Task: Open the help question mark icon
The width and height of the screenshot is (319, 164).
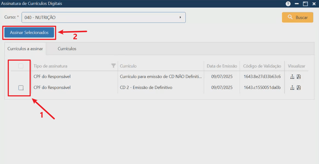Action: tap(288, 4)
